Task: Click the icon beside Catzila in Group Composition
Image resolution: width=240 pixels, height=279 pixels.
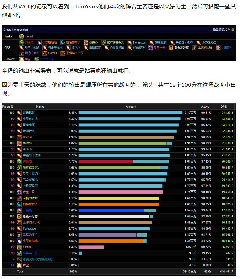Action: pos(45,53)
